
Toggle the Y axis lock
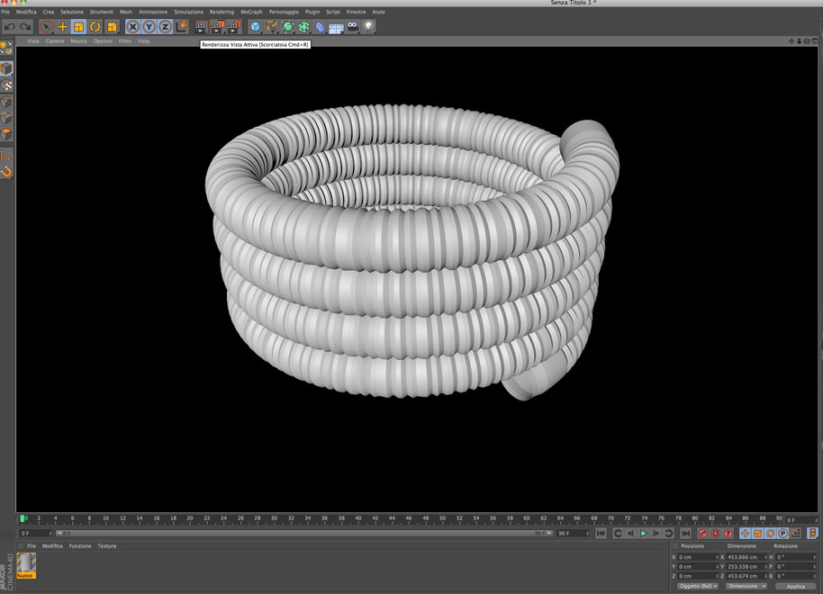click(149, 27)
